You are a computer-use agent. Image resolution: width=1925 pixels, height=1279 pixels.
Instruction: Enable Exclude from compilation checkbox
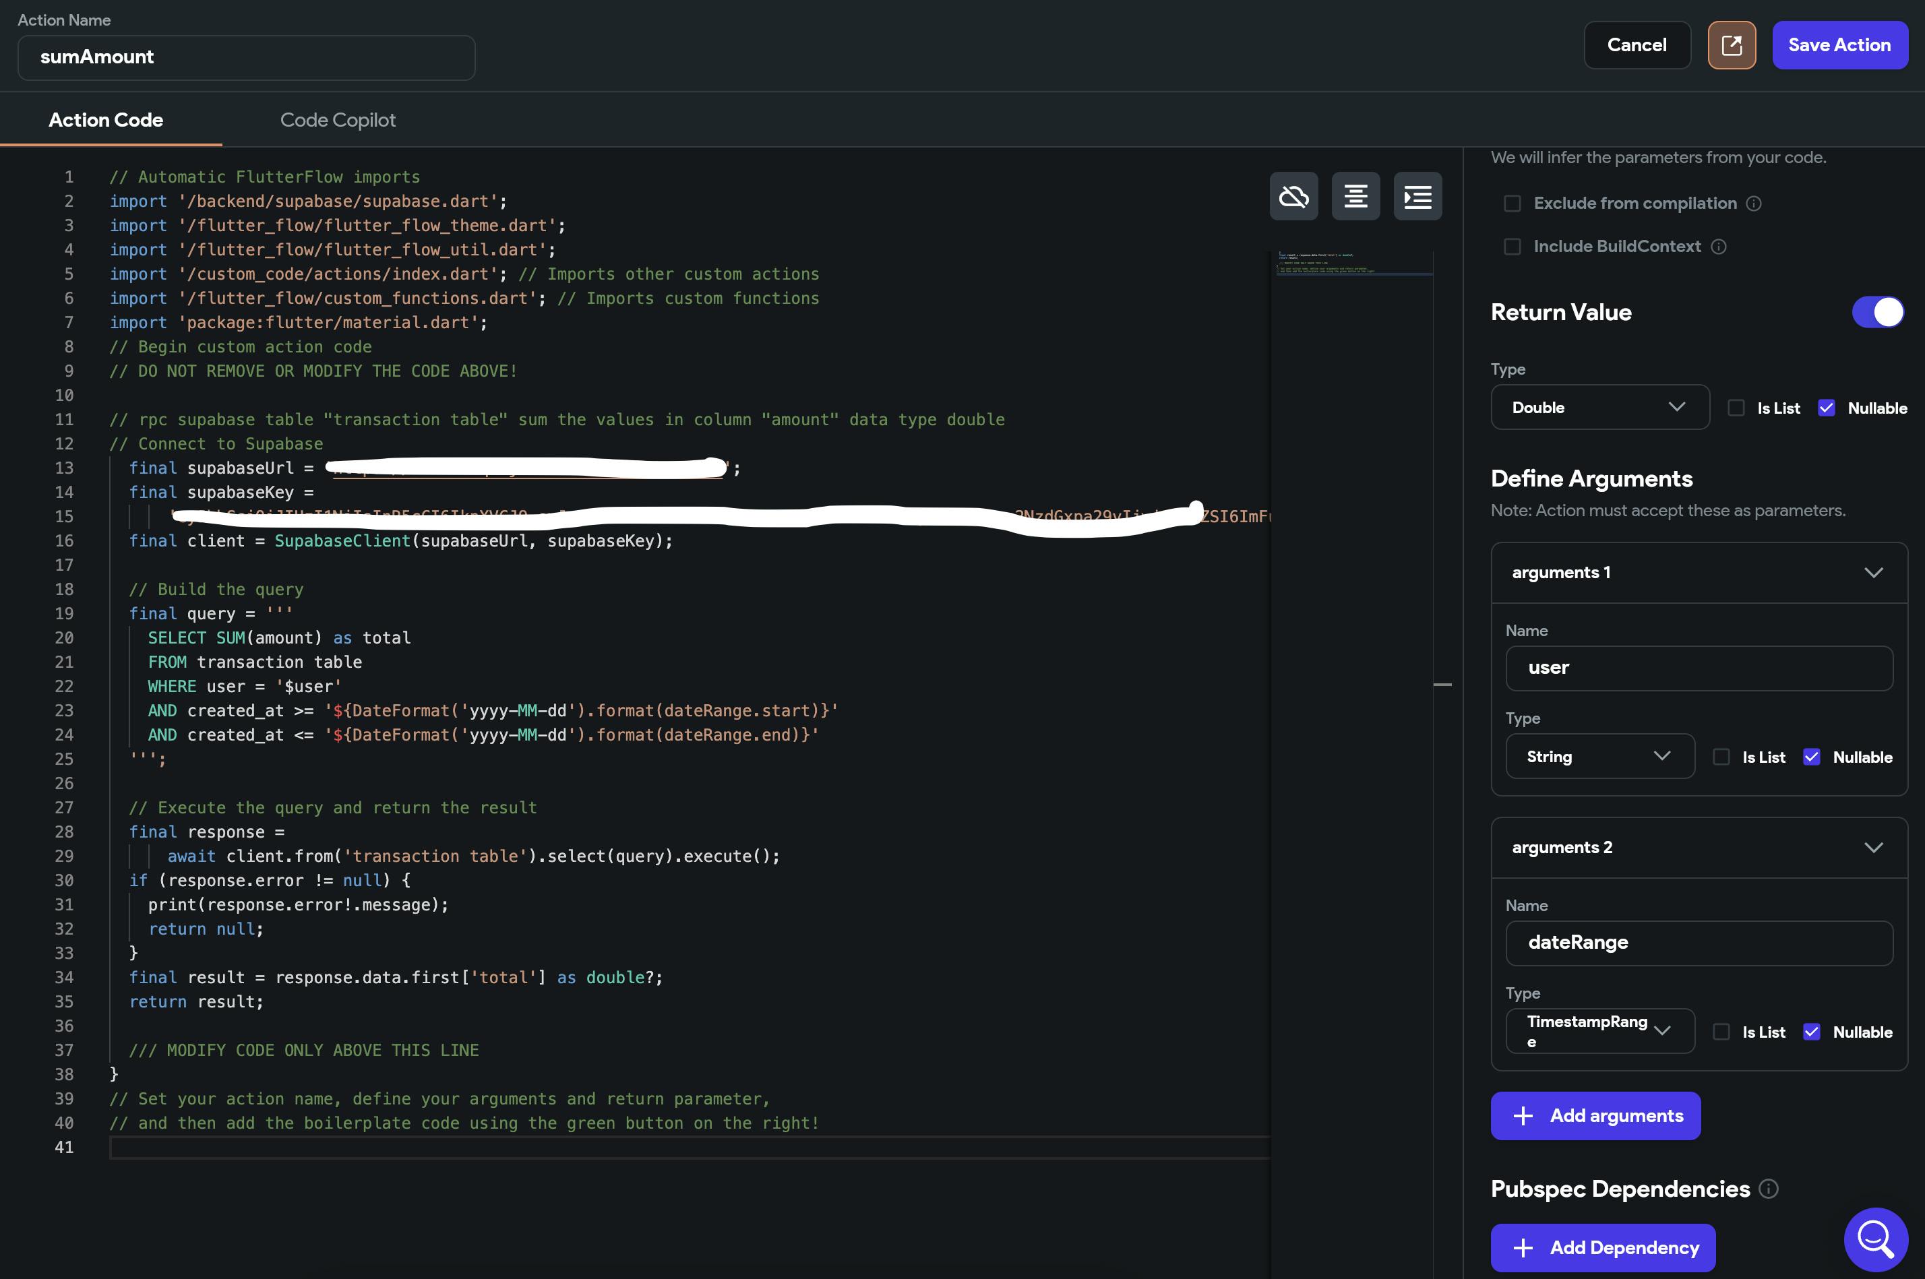point(1512,204)
